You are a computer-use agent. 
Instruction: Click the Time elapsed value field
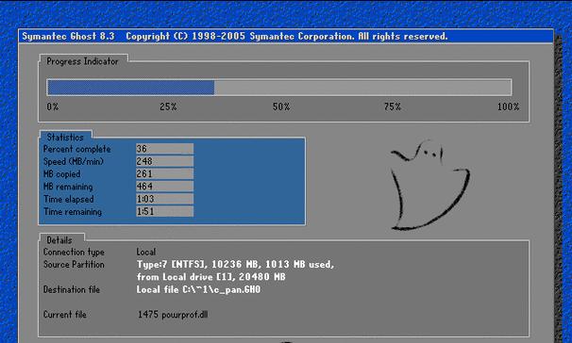(x=164, y=199)
